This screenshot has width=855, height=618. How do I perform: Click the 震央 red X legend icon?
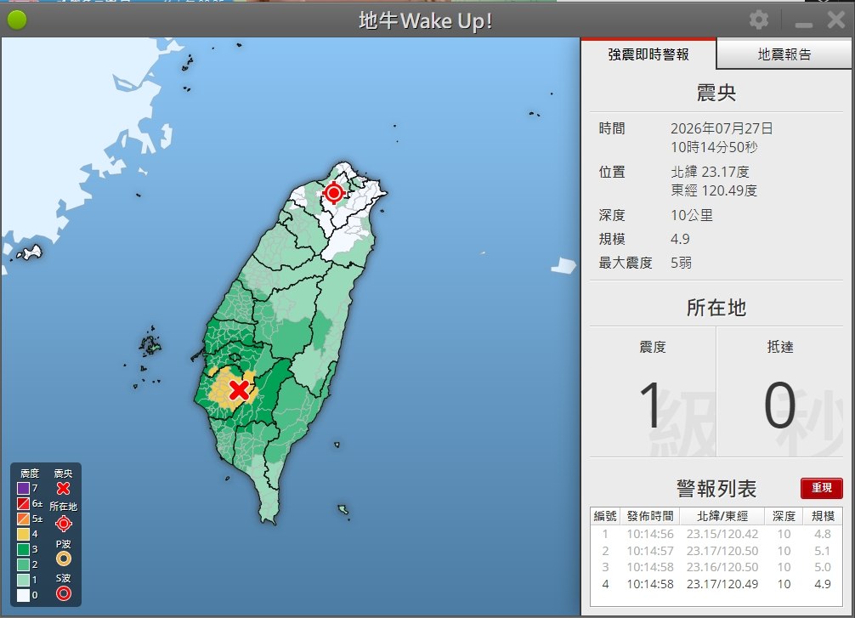coord(63,488)
